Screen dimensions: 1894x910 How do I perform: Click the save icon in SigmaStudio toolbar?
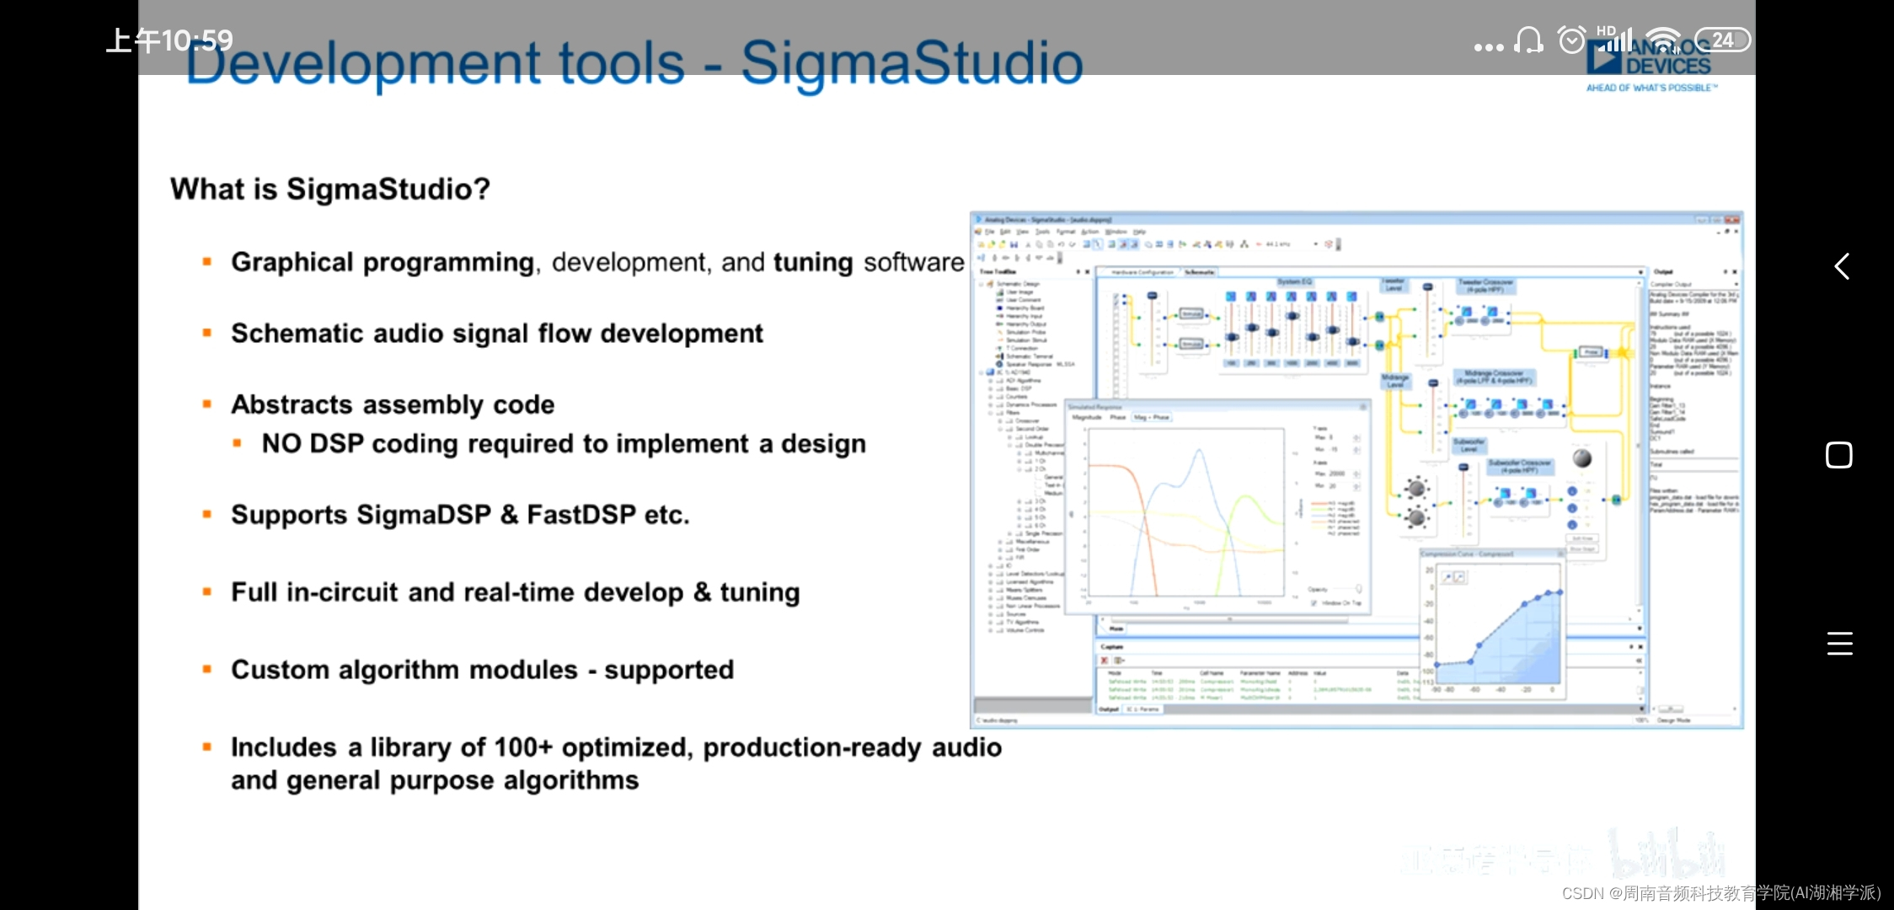(1014, 244)
